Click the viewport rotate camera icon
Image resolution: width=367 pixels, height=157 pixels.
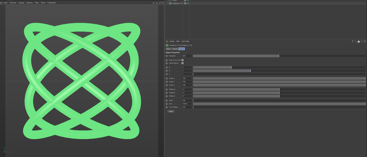[x=160, y=3]
